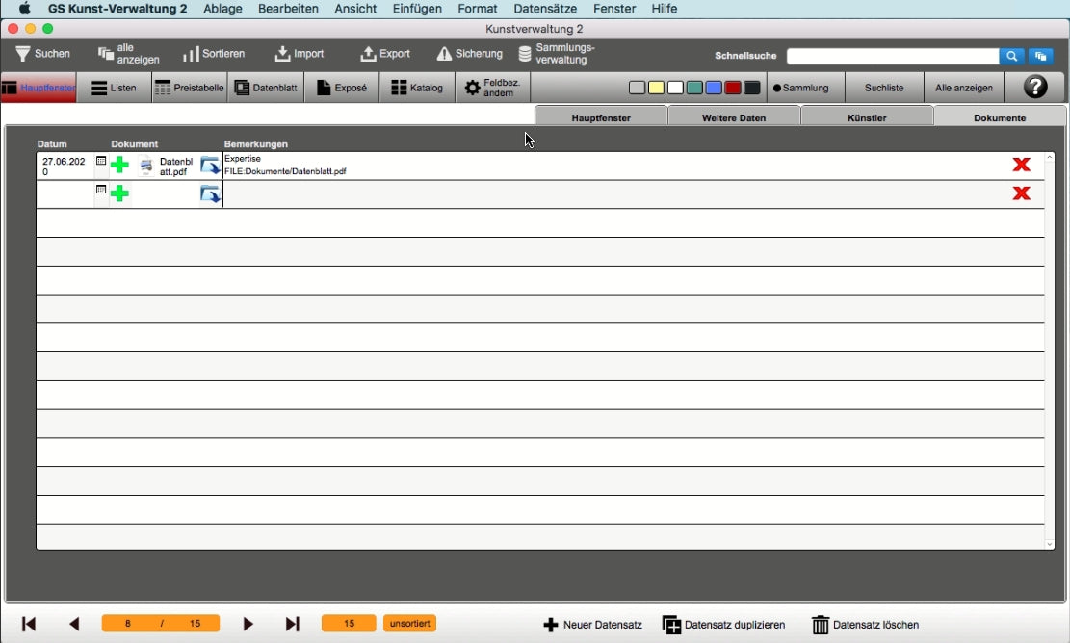1070x643 pixels.
Task: Click the question mark help button
Action: click(1034, 88)
